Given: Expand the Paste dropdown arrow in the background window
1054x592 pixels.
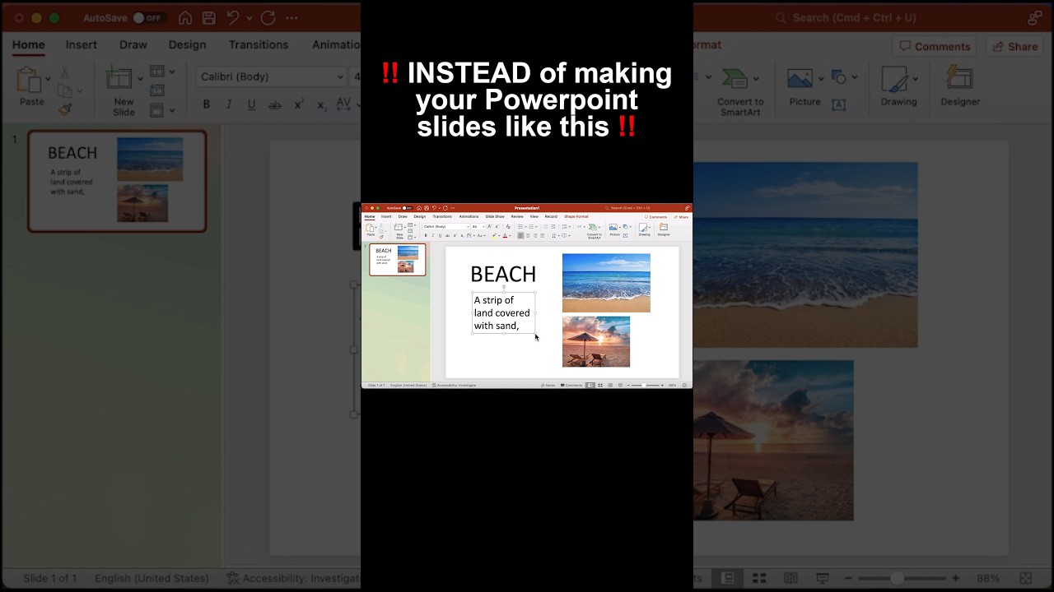Looking at the screenshot, I should (x=49, y=79).
